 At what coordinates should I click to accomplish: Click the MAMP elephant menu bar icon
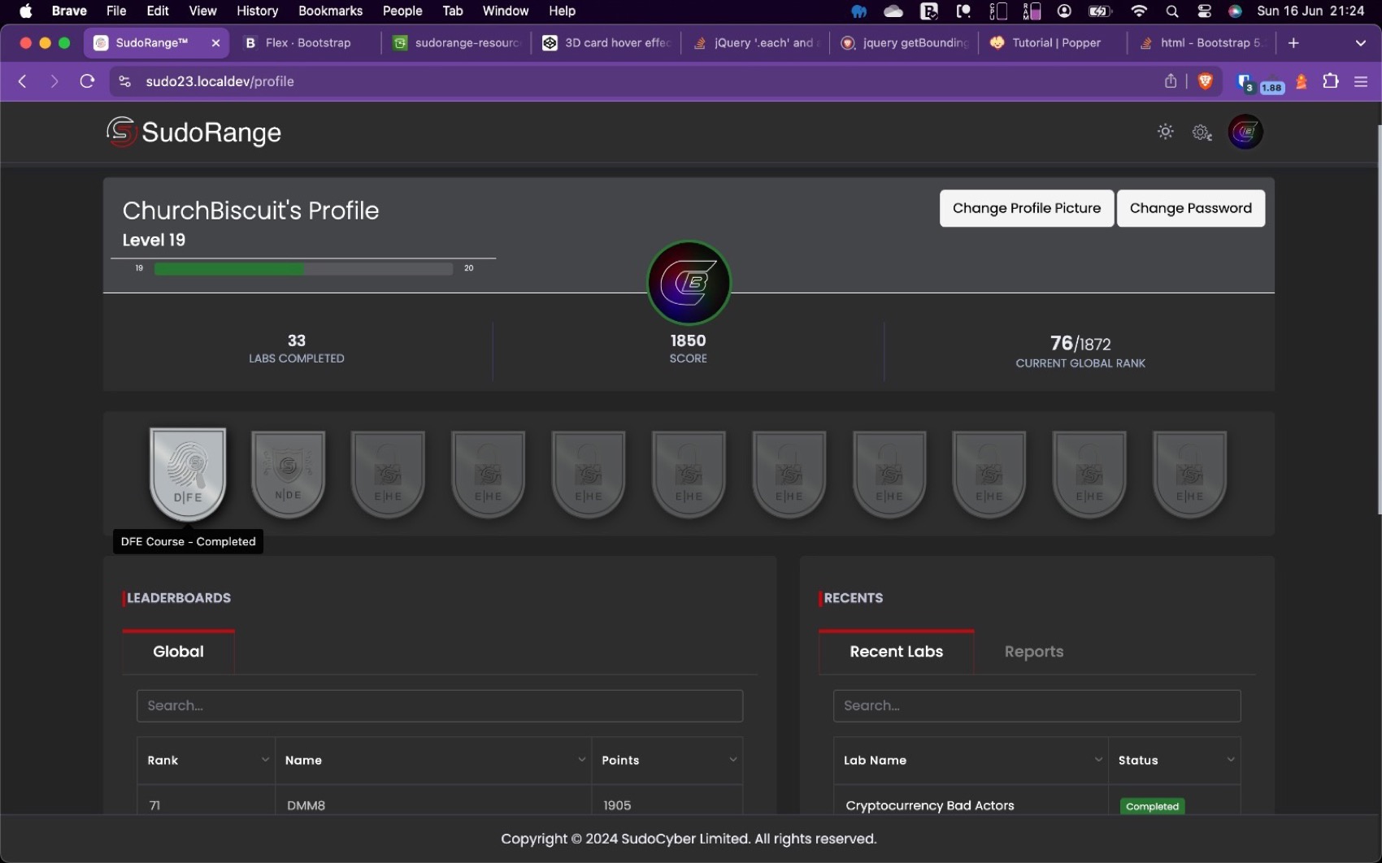[859, 11]
